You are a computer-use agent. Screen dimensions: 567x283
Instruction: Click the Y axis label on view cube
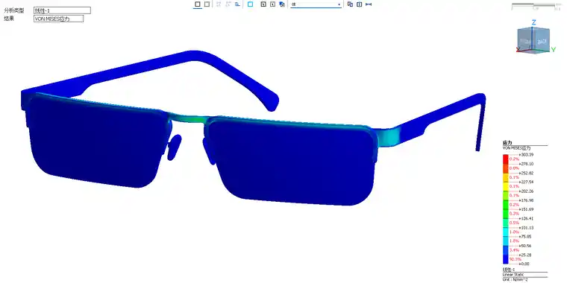pyautogui.click(x=554, y=50)
